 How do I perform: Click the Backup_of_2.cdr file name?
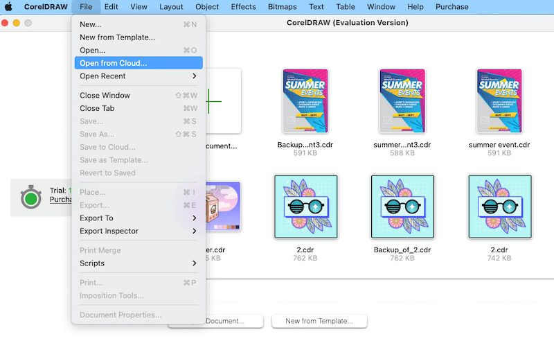tap(402, 250)
